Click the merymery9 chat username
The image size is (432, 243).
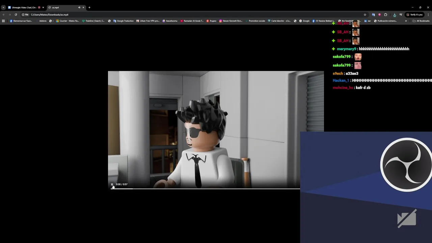[x=346, y=49]
